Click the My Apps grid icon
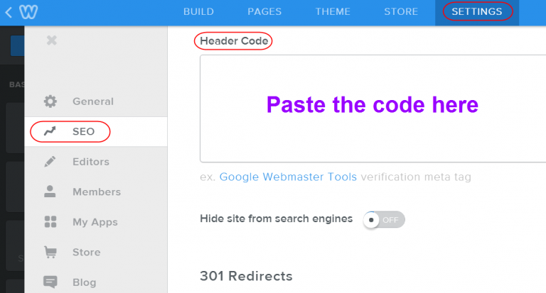 point(50,222)
